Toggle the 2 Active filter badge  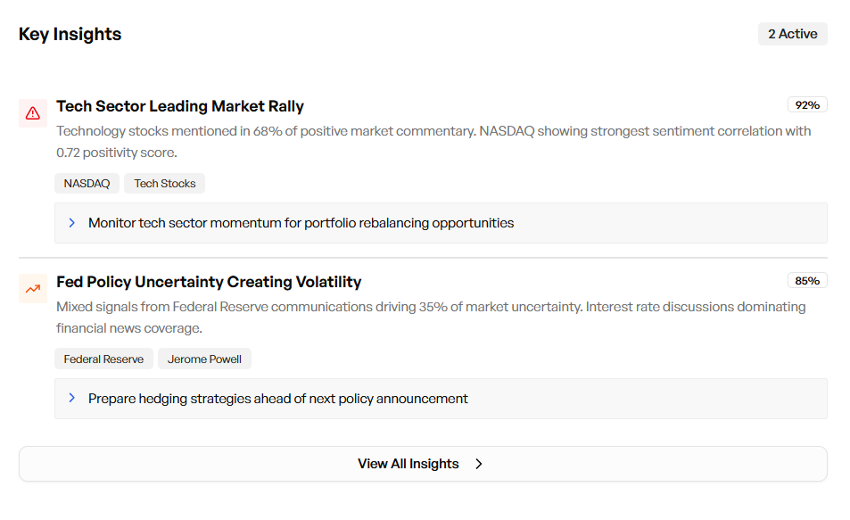click(792, 33)
